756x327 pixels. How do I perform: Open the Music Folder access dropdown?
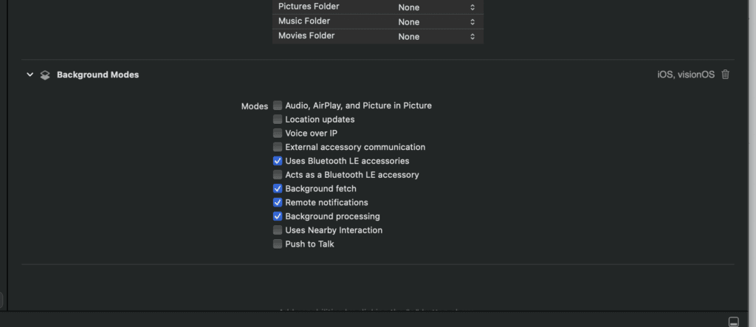coord(438,21)
